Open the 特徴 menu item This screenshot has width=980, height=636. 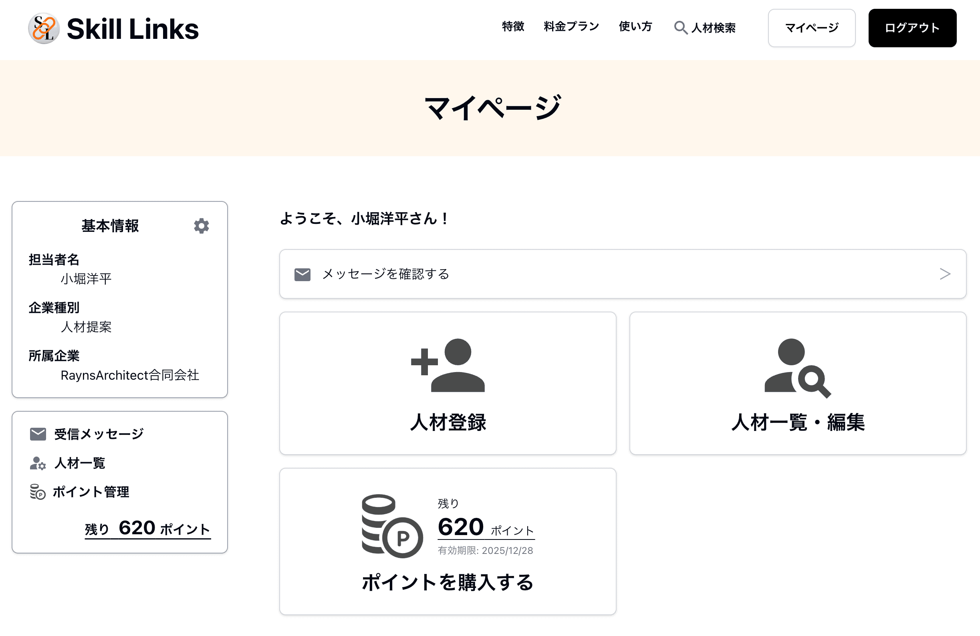(x=513, y=27)
